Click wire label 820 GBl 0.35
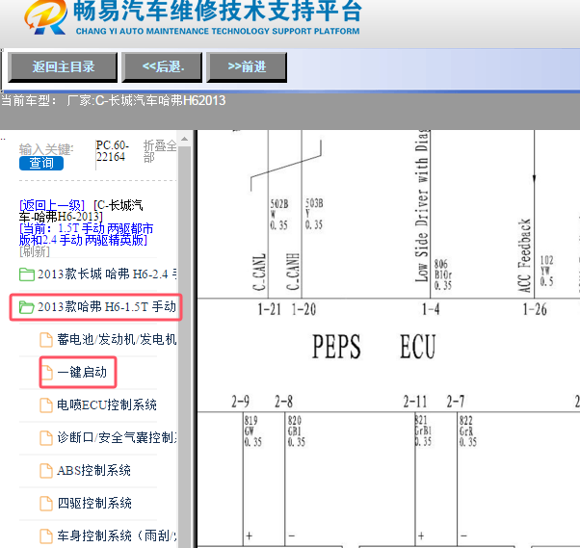 297,431
